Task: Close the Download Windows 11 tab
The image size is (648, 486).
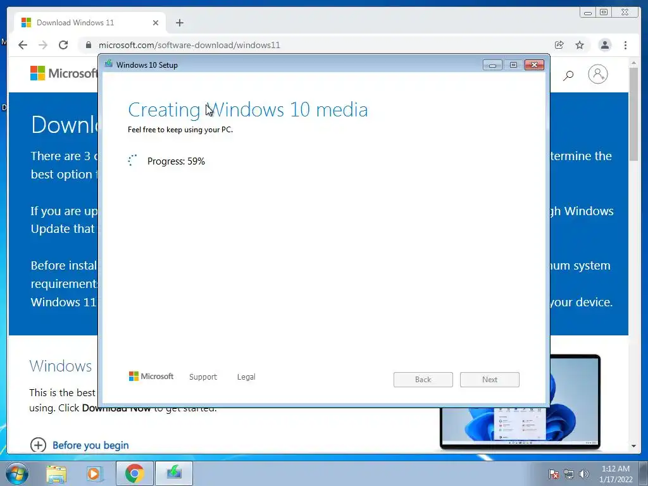Action: click(x=156, y=23)
